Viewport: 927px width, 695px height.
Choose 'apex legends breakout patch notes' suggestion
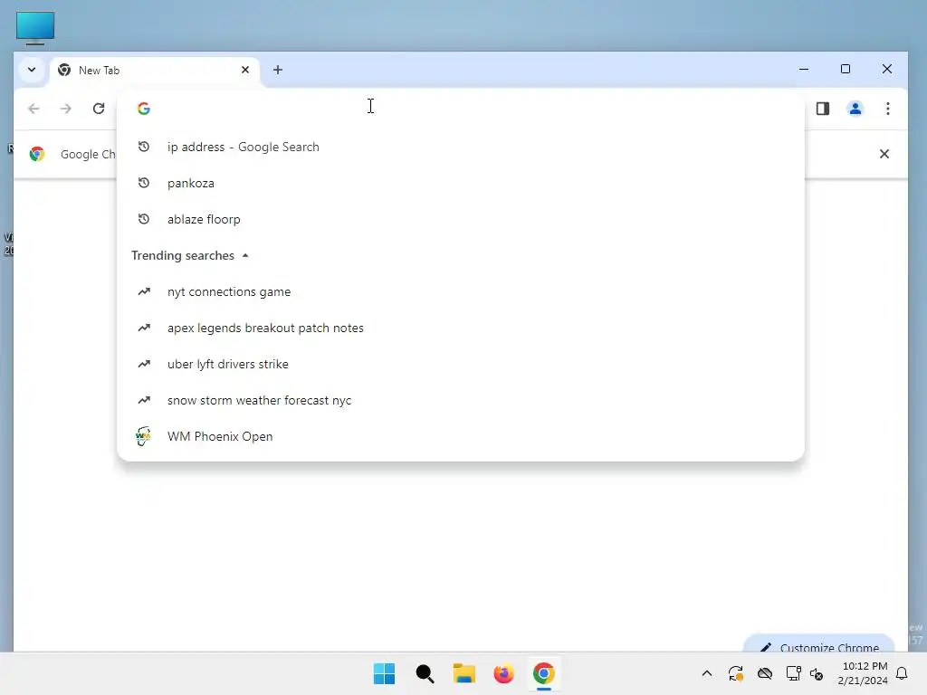tap(461, 328)
